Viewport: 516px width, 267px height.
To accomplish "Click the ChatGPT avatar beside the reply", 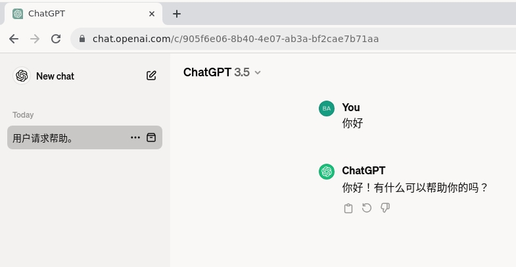I will tap(327, 172).
